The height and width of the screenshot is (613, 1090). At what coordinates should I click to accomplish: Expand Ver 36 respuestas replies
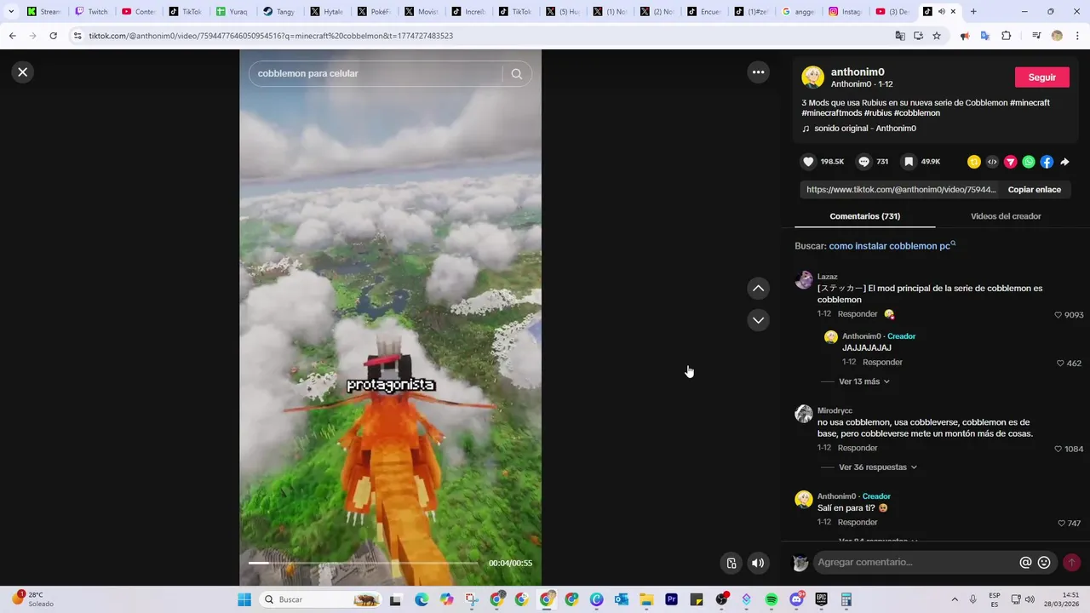(x=877, y=467)
